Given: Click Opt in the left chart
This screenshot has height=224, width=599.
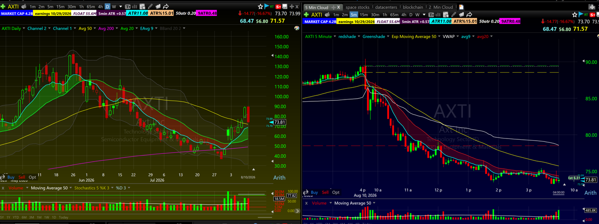Looking at the screenshot, I should click(x=32, y=177).
